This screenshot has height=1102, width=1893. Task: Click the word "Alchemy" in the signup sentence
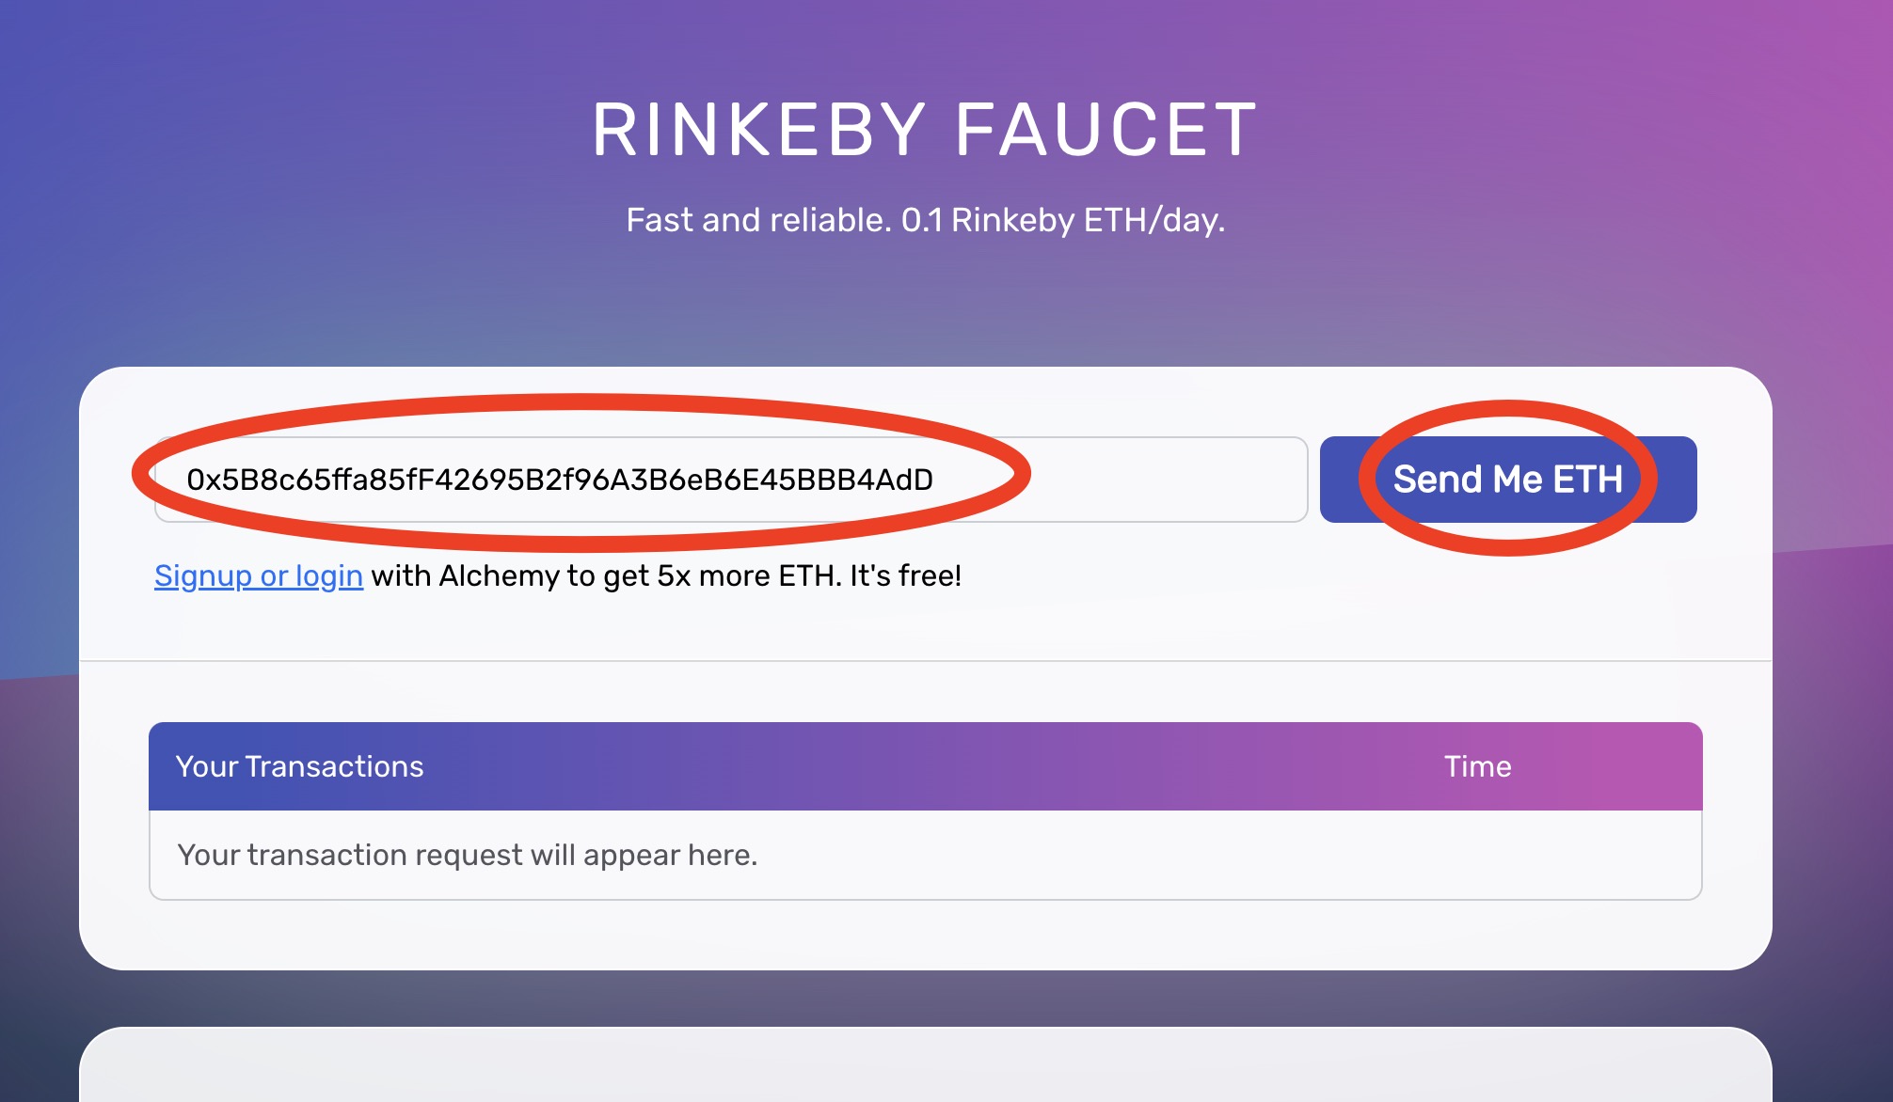click(x=499, y=575)
